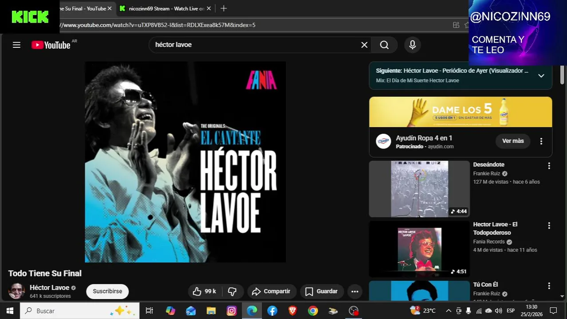Open the more actions three-dot button
The height and width of the screenshot is (319, 567).
pyautogui.click(x=354, y=291)
